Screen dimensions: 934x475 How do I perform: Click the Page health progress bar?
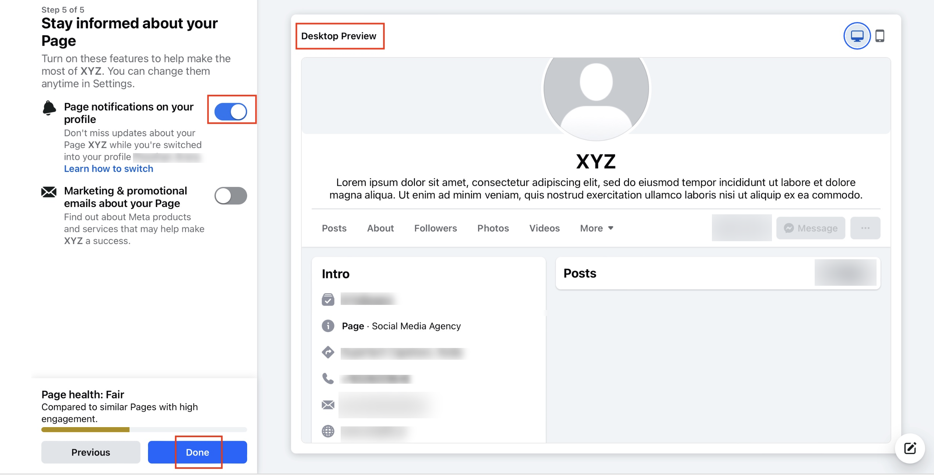144,429
